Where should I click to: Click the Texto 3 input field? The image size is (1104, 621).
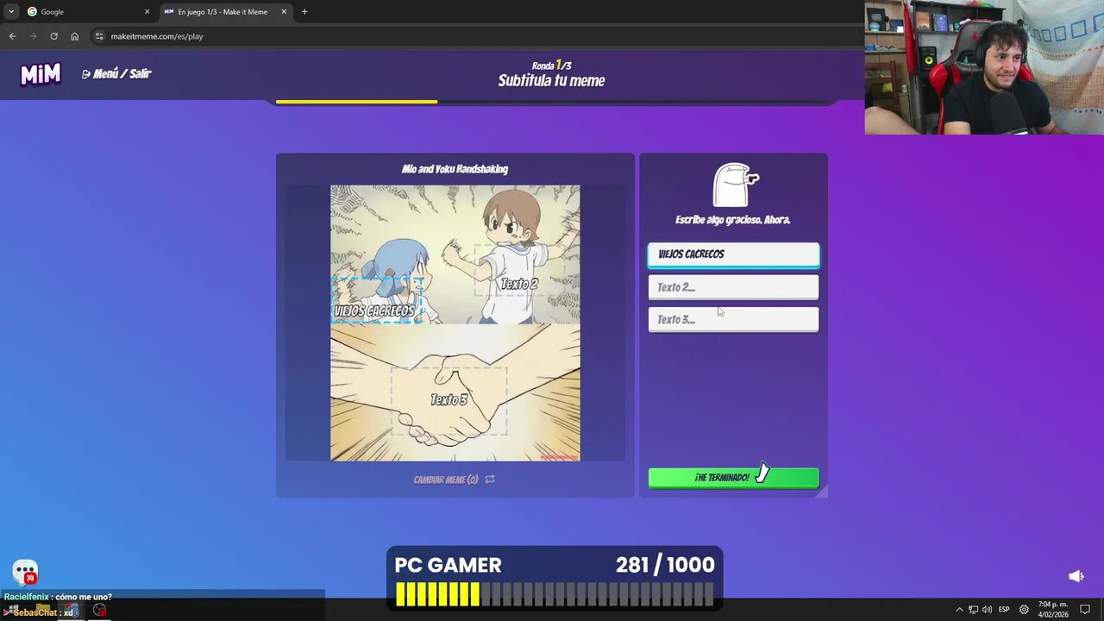tap(733, 319)
